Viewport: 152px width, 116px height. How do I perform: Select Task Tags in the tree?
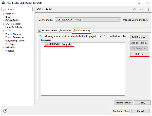(x=10, y=44)
